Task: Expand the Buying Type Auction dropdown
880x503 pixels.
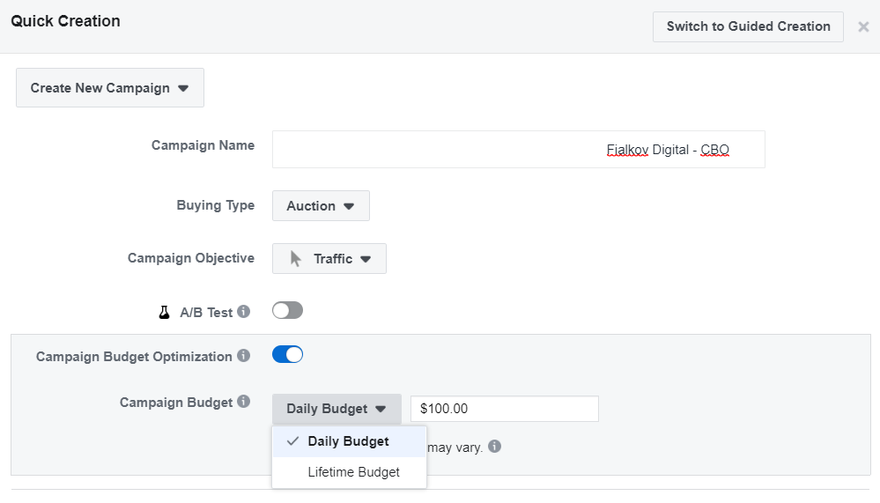Action: point(321,206)
